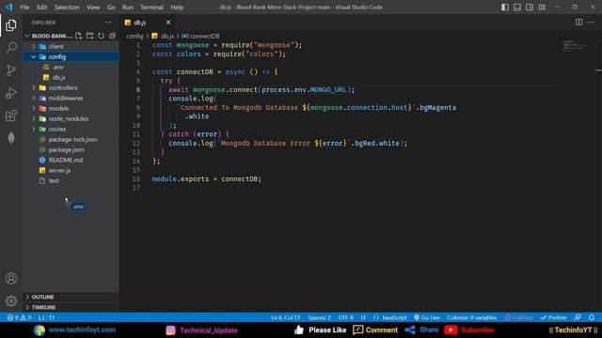Open the File menu
This screenshot has height=338, width=602.
pos(24,8)
